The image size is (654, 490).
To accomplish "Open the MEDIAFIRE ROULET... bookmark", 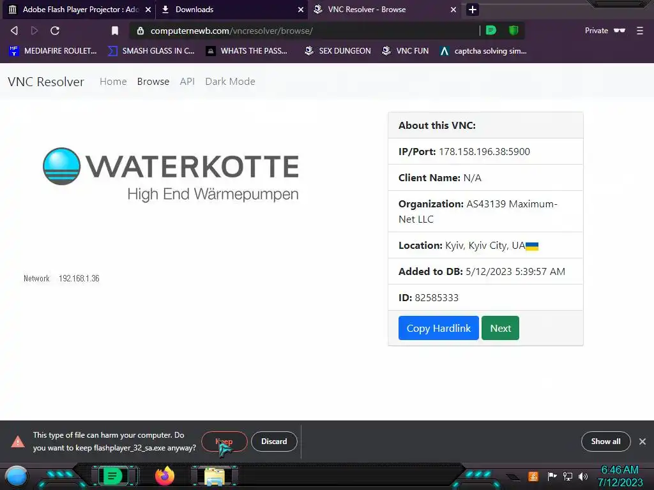I will 53,51.
